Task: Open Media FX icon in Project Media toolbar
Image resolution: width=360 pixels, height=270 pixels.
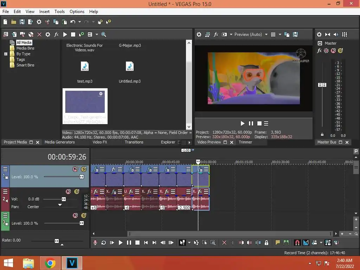Action: coord(56,34)
